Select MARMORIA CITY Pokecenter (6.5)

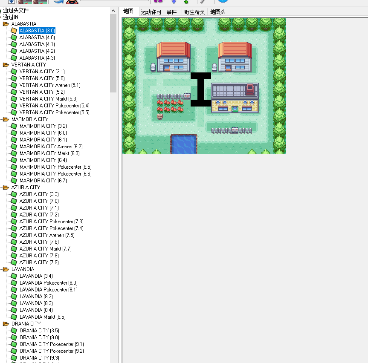point(55,167)
